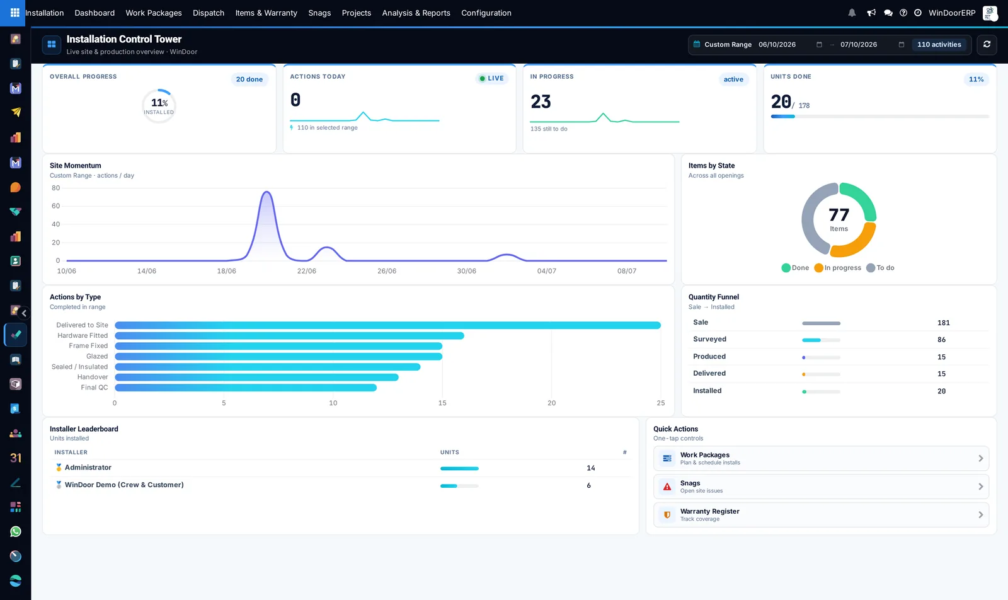Screen dimensions: 1008x600
Task: Open the Analysis & Reports menu
Action: pos(416,13)
